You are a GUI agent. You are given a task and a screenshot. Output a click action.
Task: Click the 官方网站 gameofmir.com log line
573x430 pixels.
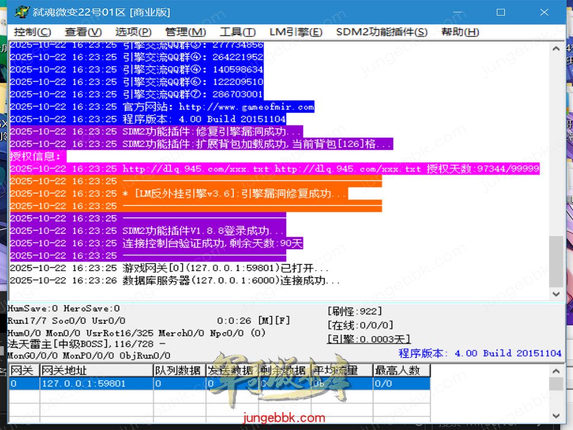162,106
